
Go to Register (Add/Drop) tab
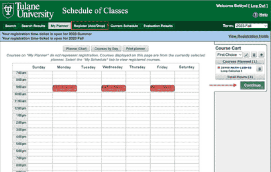pos(90,26)
